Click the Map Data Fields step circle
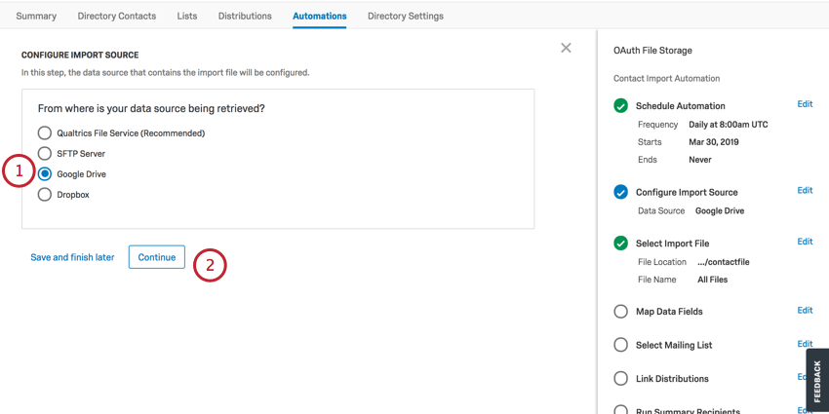Screen dimensions: 829x414 pyautogui.click(x=620, y=312)
